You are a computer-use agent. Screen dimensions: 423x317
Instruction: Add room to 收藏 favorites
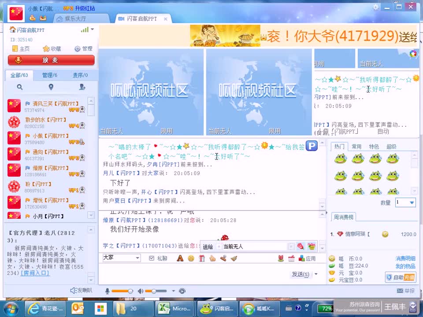[52, 49]
